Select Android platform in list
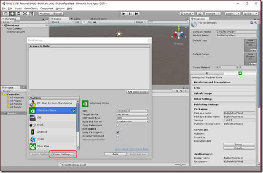 coord(53,132)
